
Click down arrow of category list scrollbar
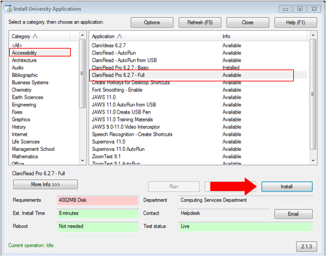click(83, 161)
